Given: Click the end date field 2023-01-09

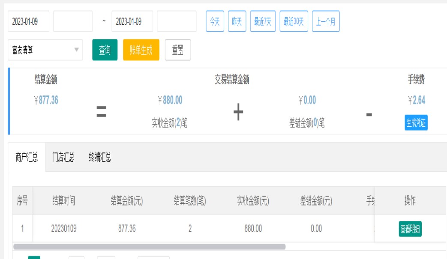Looking at the screenshot, I should [132, 21].
